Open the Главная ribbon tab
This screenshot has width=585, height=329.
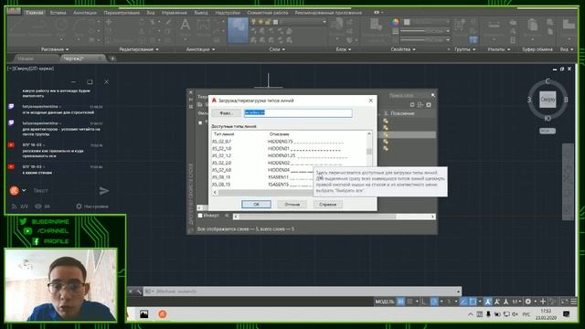click(x=35, y=13)
